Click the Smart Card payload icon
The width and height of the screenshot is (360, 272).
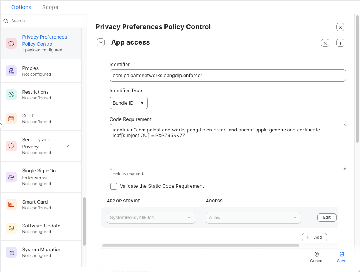11,205
